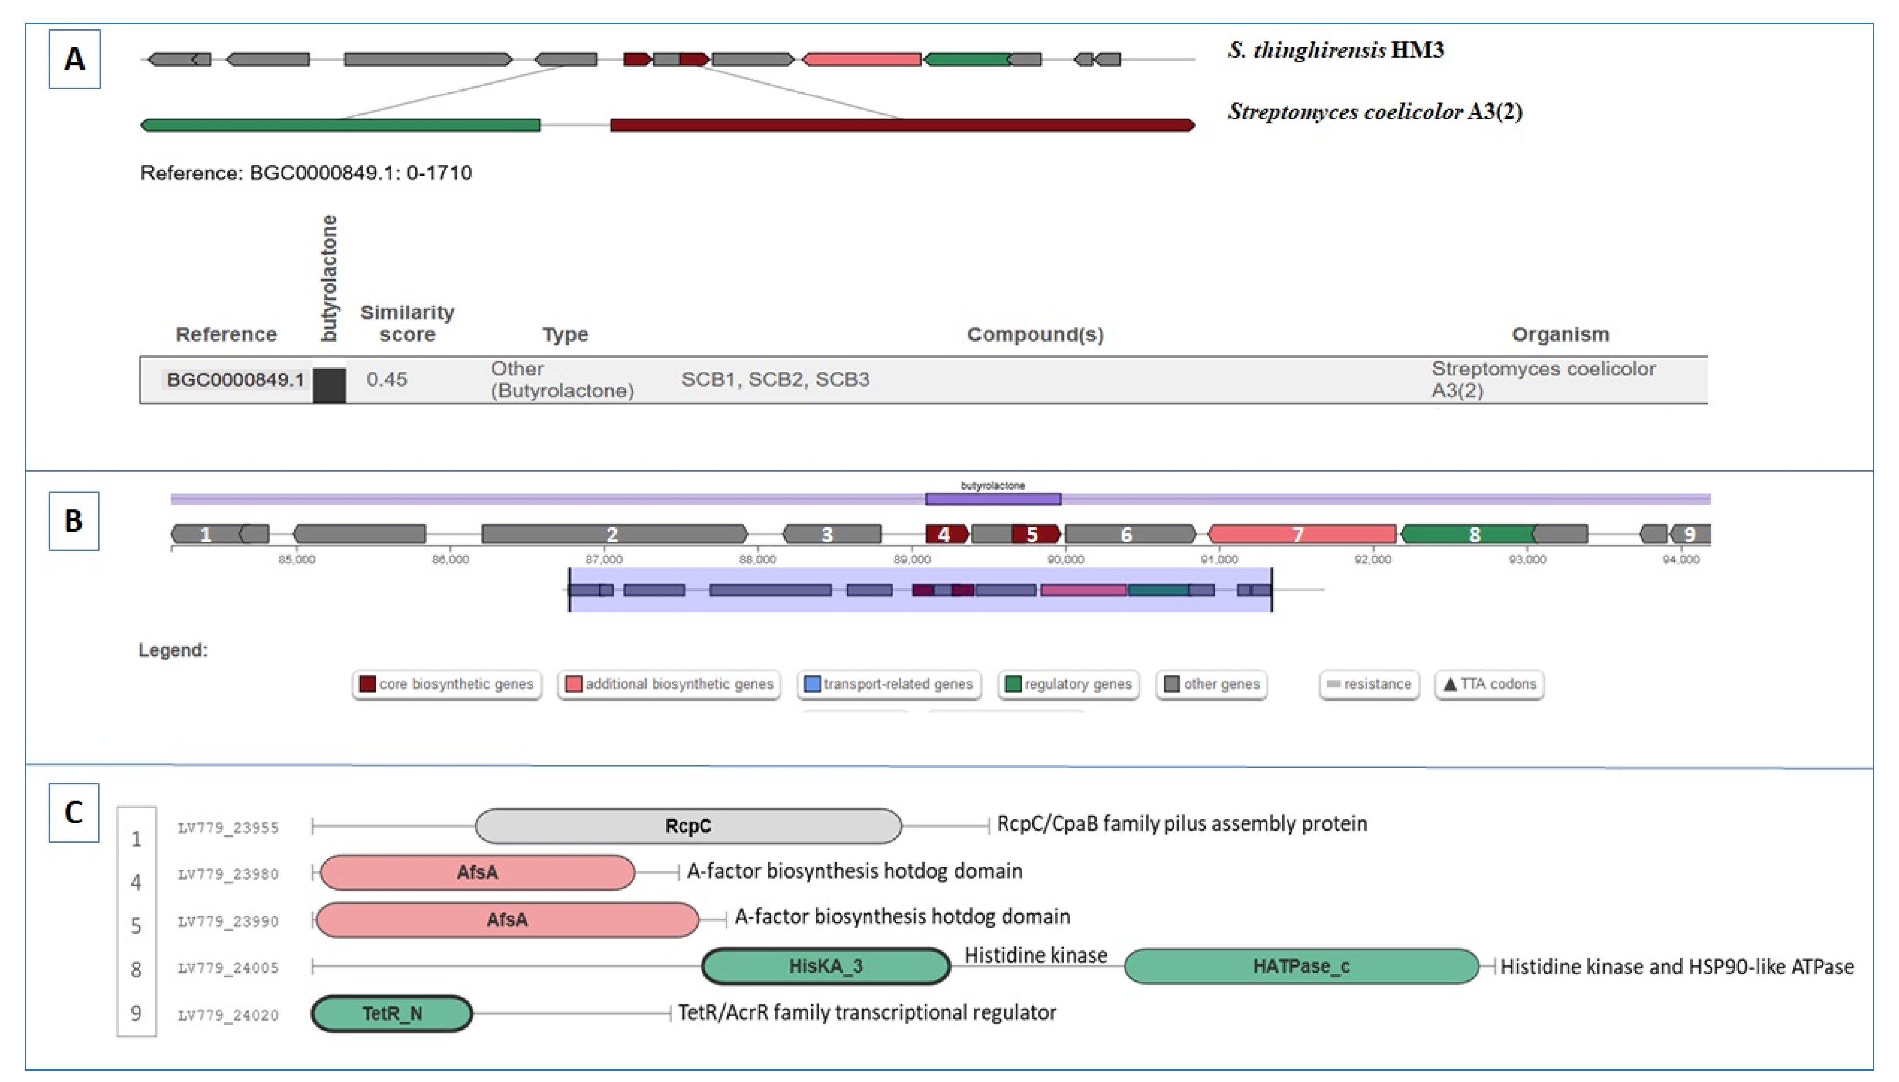Click the additional biosynthetic genes legend button

[x=669, y=683]
